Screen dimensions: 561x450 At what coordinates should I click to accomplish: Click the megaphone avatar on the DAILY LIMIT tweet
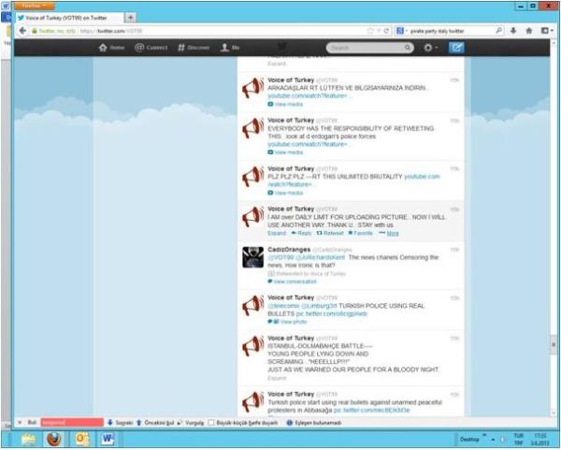coord(253,216)
